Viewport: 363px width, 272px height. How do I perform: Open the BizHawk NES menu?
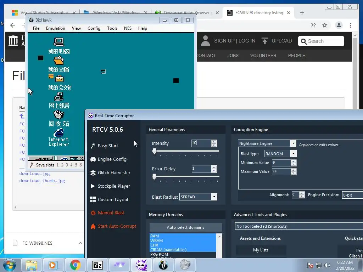point(128,28)
